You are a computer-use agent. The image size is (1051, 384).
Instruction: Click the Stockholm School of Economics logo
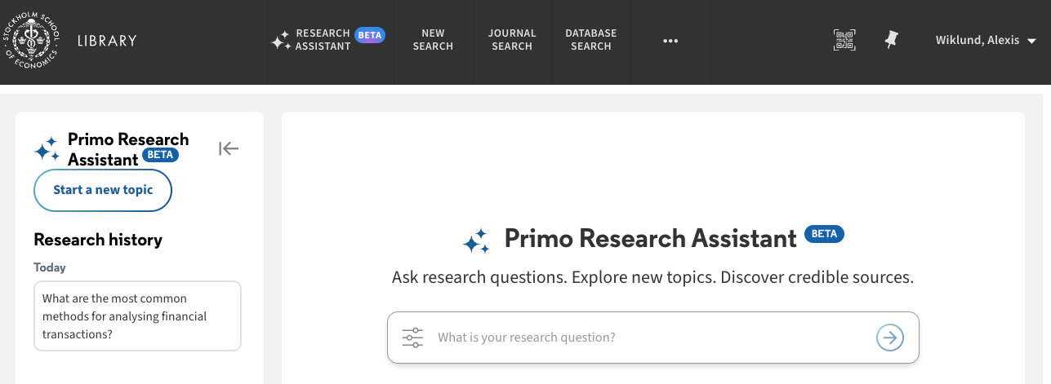coord(31,41)
